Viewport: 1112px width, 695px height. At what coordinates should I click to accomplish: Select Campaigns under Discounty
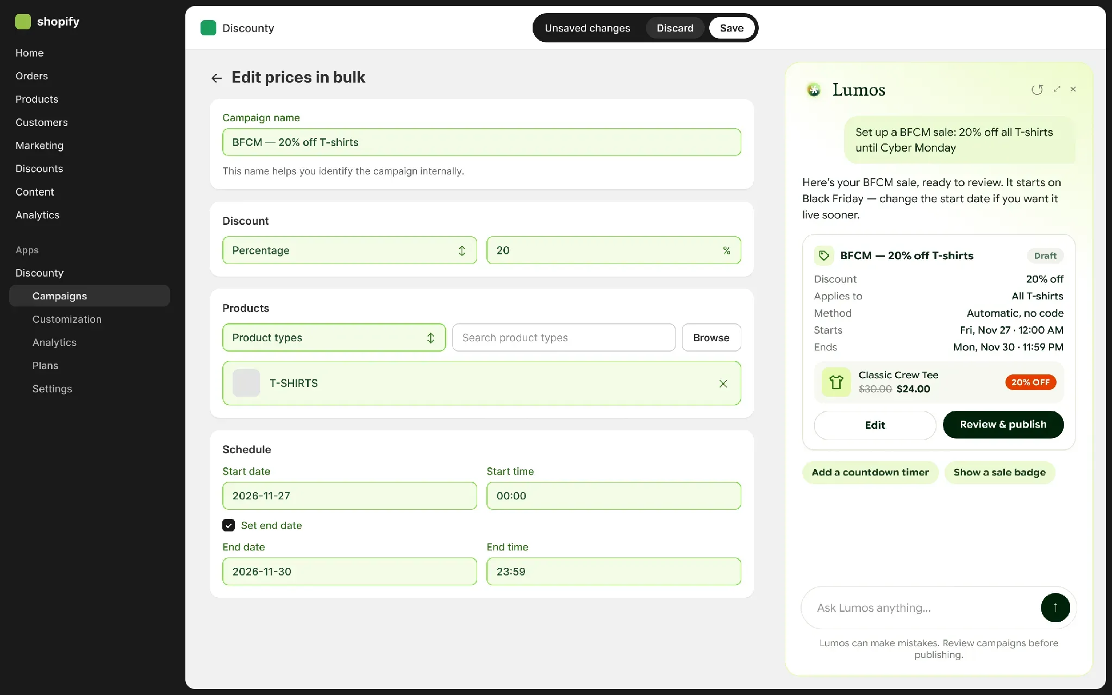pyautogui.click(x=90, y=296)
